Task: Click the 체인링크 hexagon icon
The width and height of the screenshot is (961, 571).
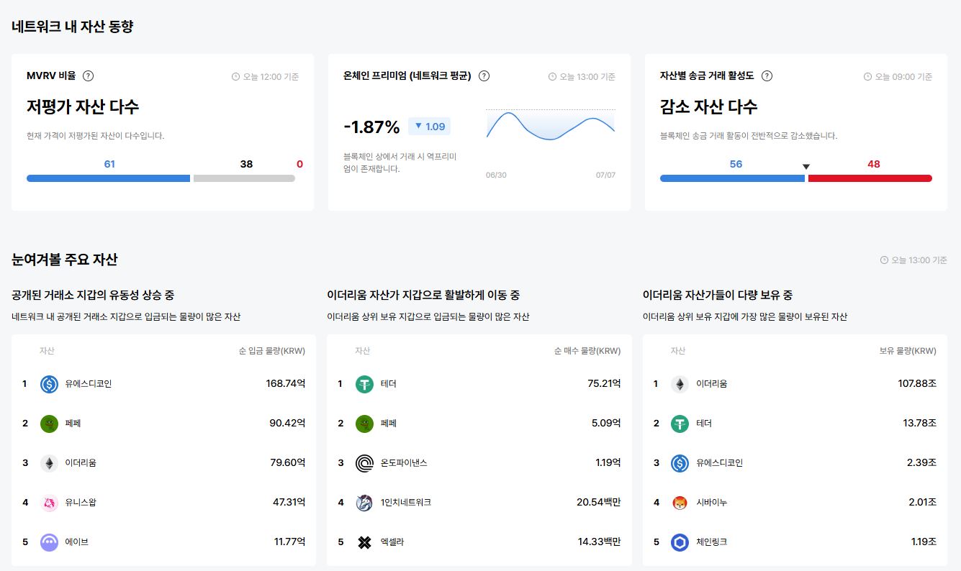Action: click(x=680, y=542)
